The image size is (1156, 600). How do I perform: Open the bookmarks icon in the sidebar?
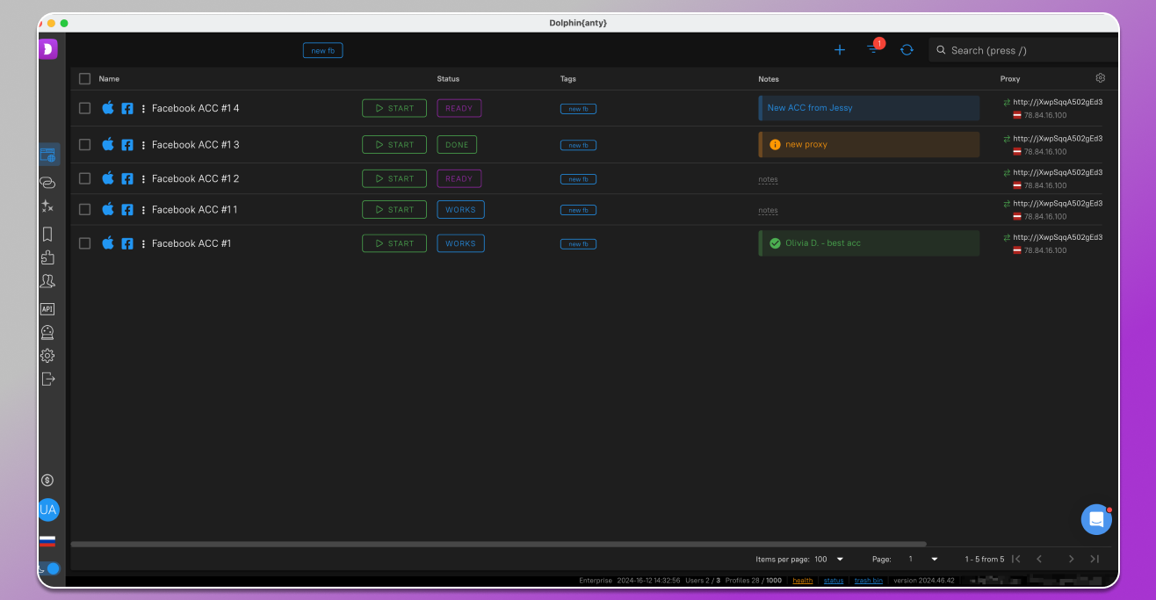[x=47, y=235]
